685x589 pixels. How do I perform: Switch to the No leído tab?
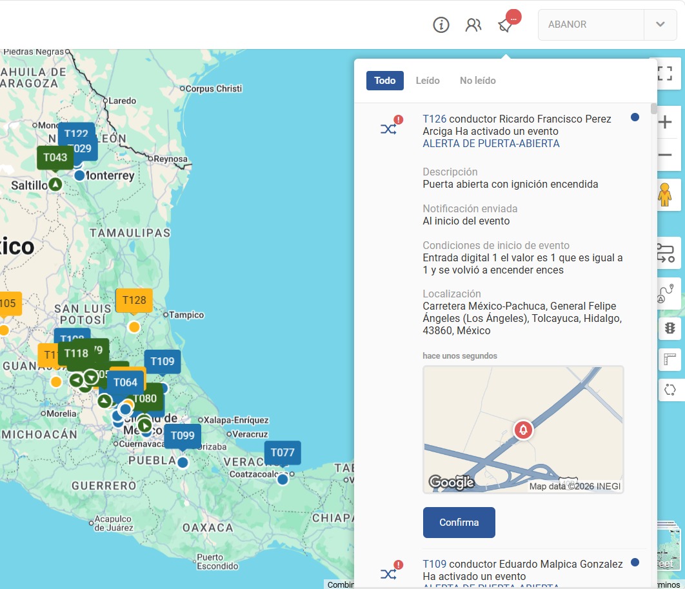click(x=477, y=81)
